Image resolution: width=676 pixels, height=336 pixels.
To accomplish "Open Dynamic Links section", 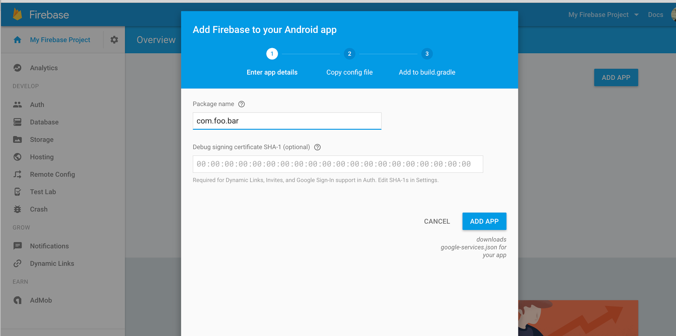I will (52, 263).
